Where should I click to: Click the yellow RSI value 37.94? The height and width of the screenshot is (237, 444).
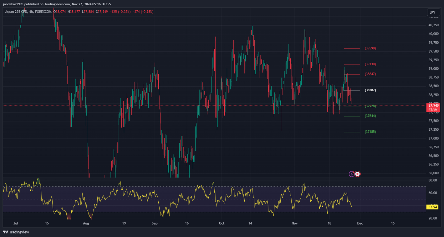[x=432, y=207]
